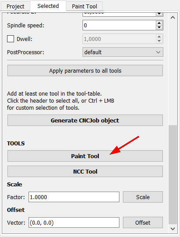Increase Spindle speed with up arrow
This screenshot has height=237, width=180.
coord(159,23)
